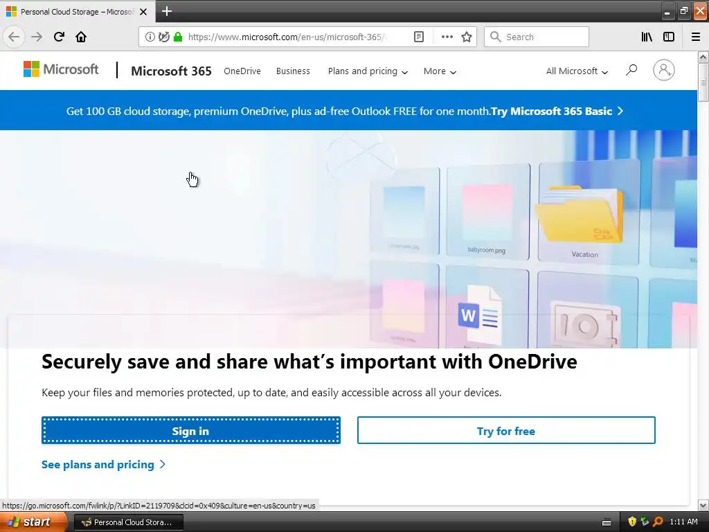Expand Plans and pricing dropdown

368,71
